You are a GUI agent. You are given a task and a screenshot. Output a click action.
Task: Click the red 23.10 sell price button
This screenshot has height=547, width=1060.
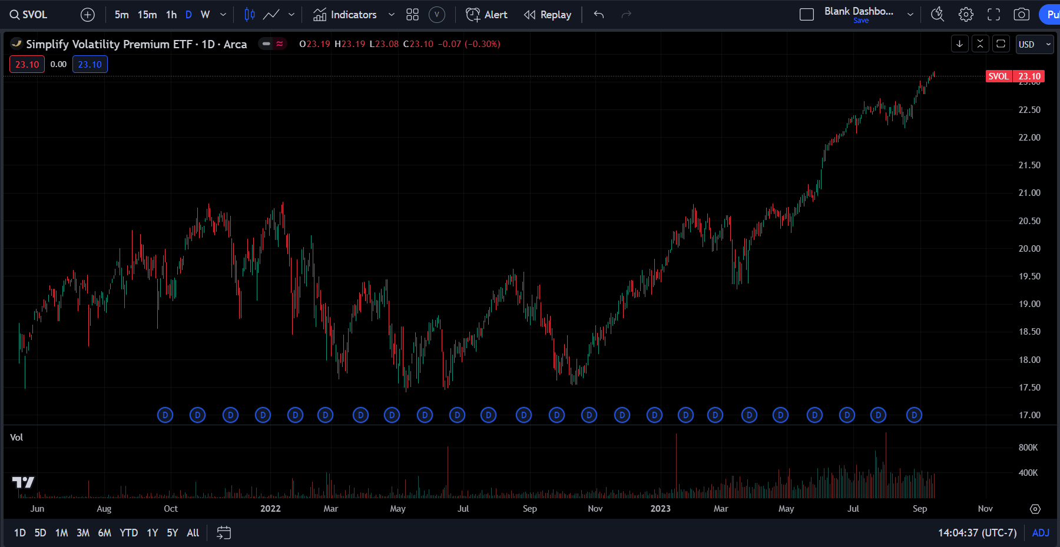pos(27,65)
